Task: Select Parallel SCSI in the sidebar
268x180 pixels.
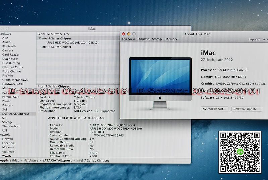Action: (x=11, y=97)
